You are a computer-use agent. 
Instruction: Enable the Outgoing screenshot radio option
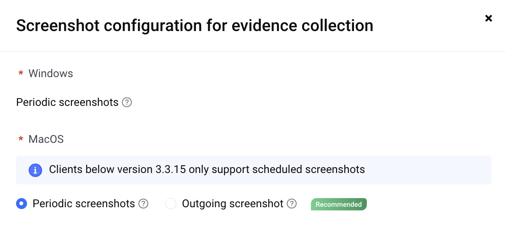(171, 204)
